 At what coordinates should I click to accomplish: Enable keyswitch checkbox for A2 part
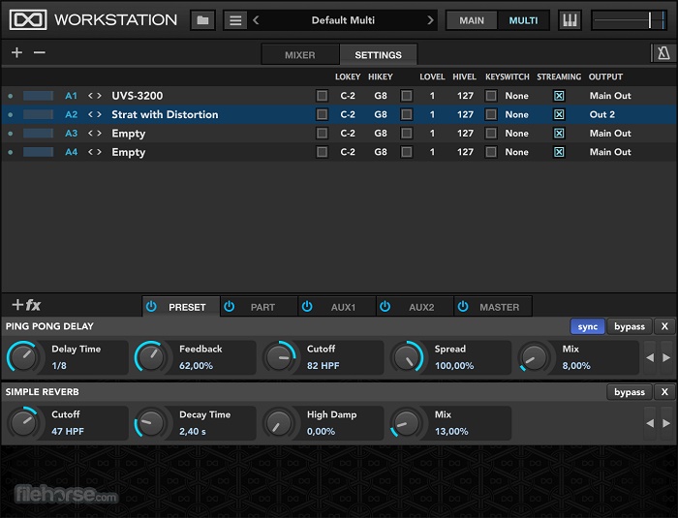[x=491, y=114]
